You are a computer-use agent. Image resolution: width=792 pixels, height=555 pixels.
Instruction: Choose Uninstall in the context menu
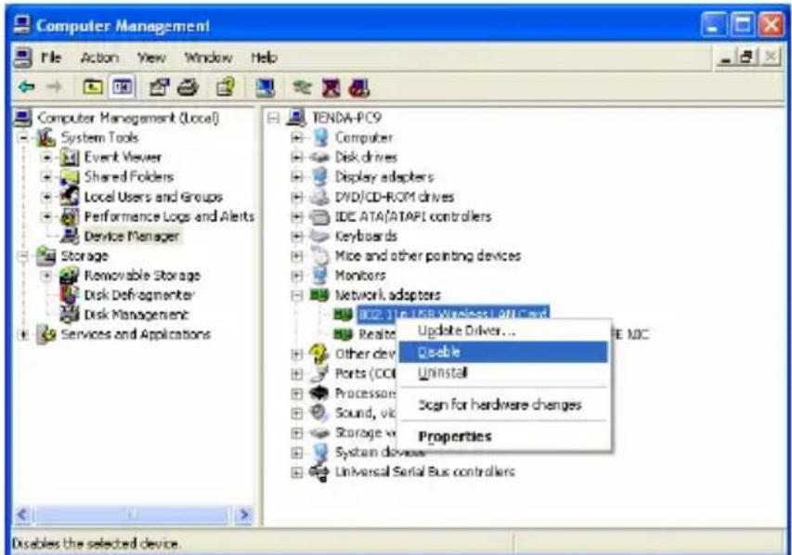(505, 373)
